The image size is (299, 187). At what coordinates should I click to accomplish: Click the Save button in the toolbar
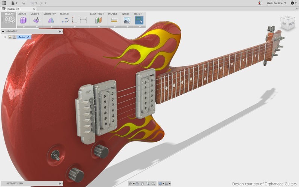(24, 3)
